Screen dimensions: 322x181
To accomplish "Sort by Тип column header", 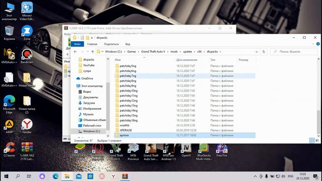I will pyautogui.click(x=213, y=60).
